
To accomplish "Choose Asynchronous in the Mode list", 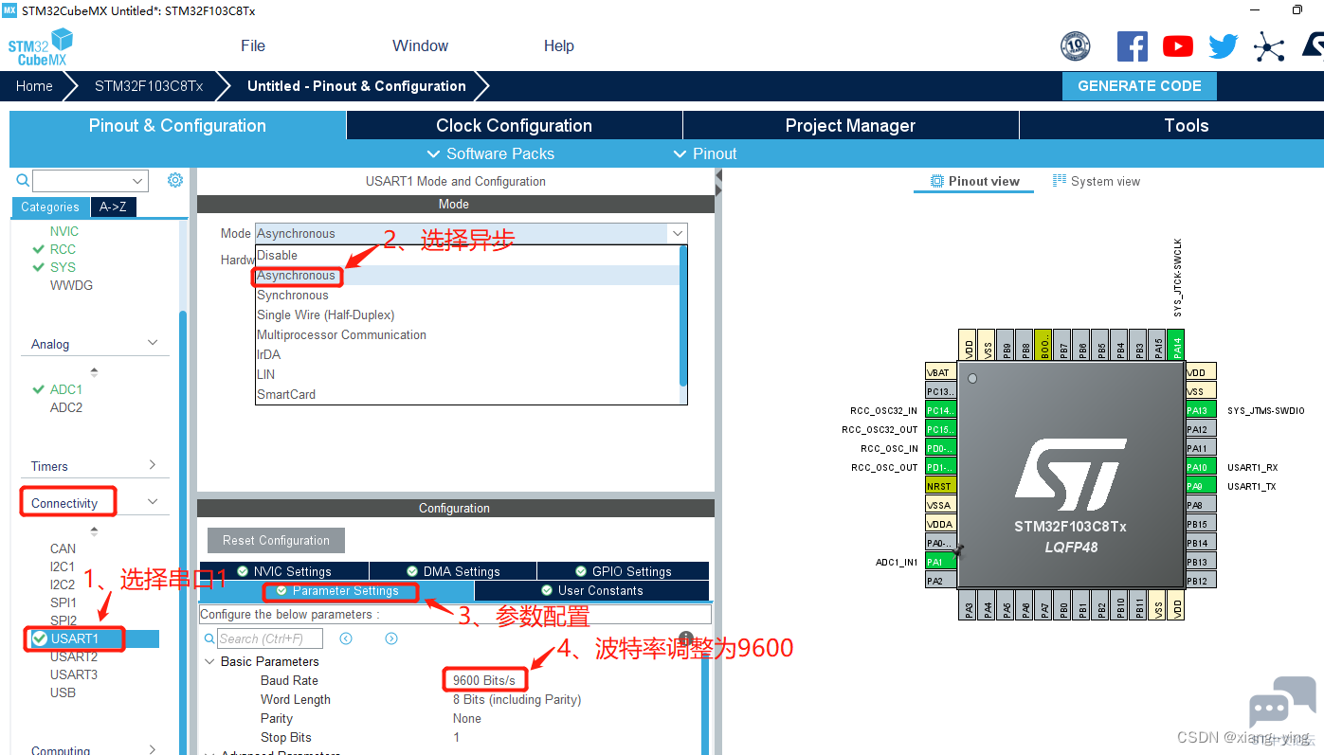I will pos(467,276).
